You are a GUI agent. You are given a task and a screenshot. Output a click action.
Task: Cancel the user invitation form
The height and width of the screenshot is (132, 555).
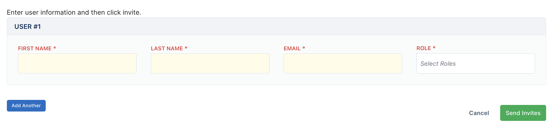(479, 113)
